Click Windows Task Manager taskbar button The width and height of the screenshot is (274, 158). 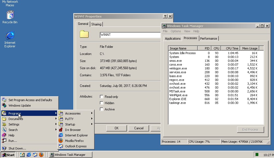pos(71,155)
